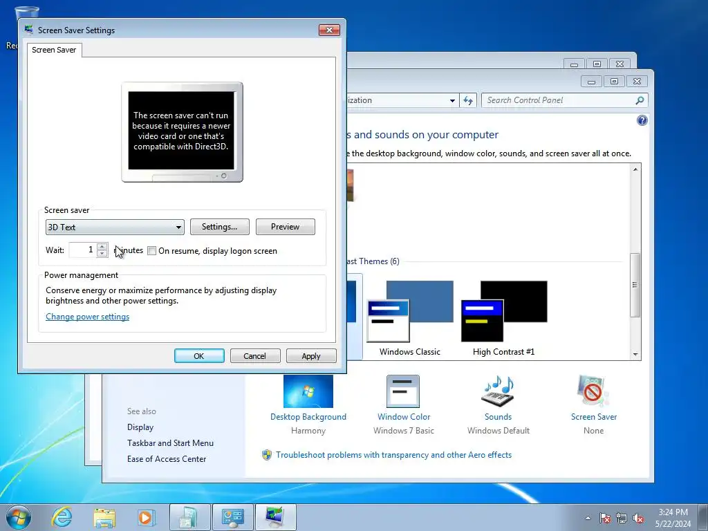Enable On resume, display logon screen
This screenshot has height=531, width=708.
152,250
